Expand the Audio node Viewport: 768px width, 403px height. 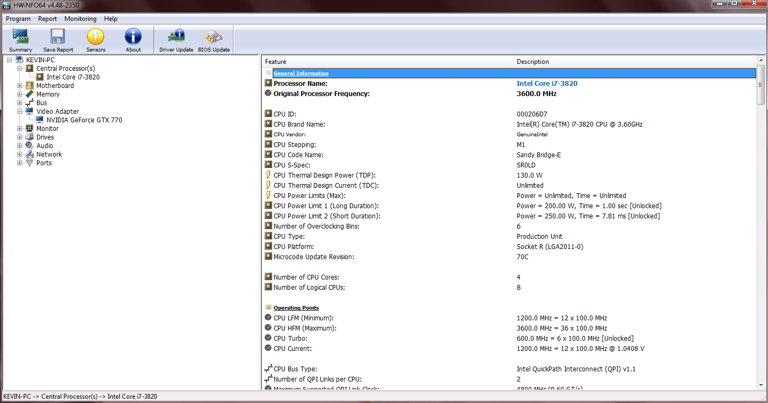(20, 145)
